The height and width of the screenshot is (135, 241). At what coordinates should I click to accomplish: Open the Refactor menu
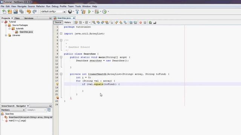40,6
